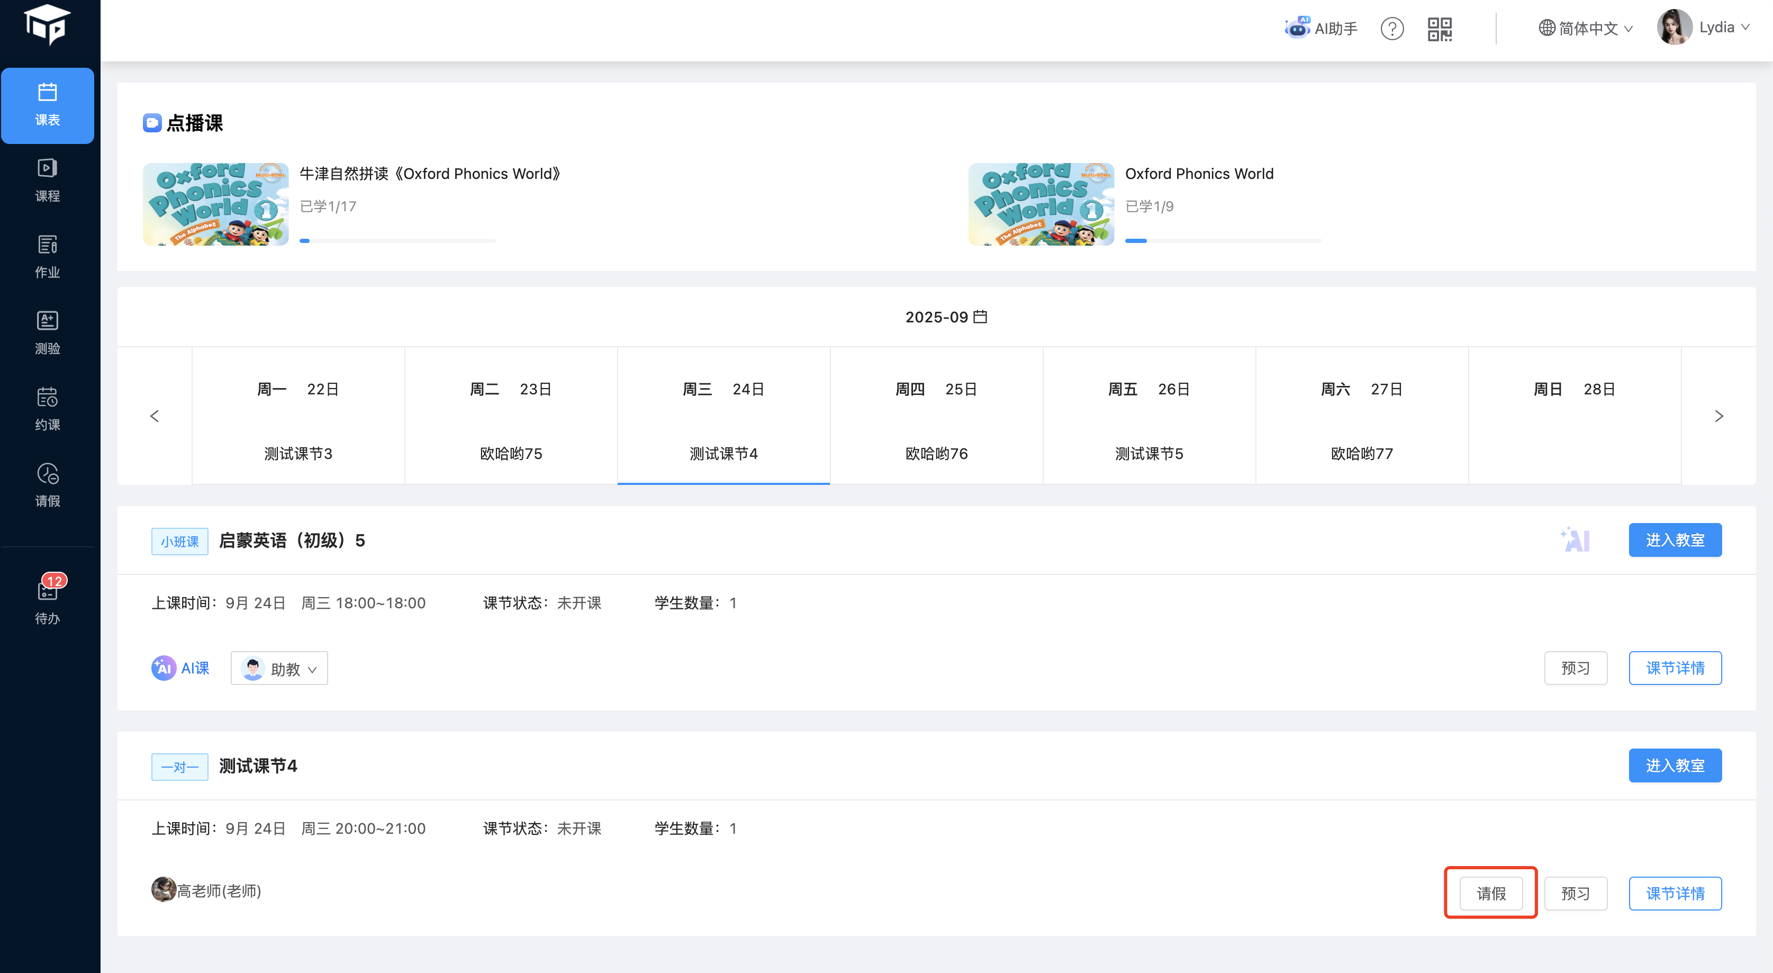Go to next week with right arrow

click(1718, 416)
